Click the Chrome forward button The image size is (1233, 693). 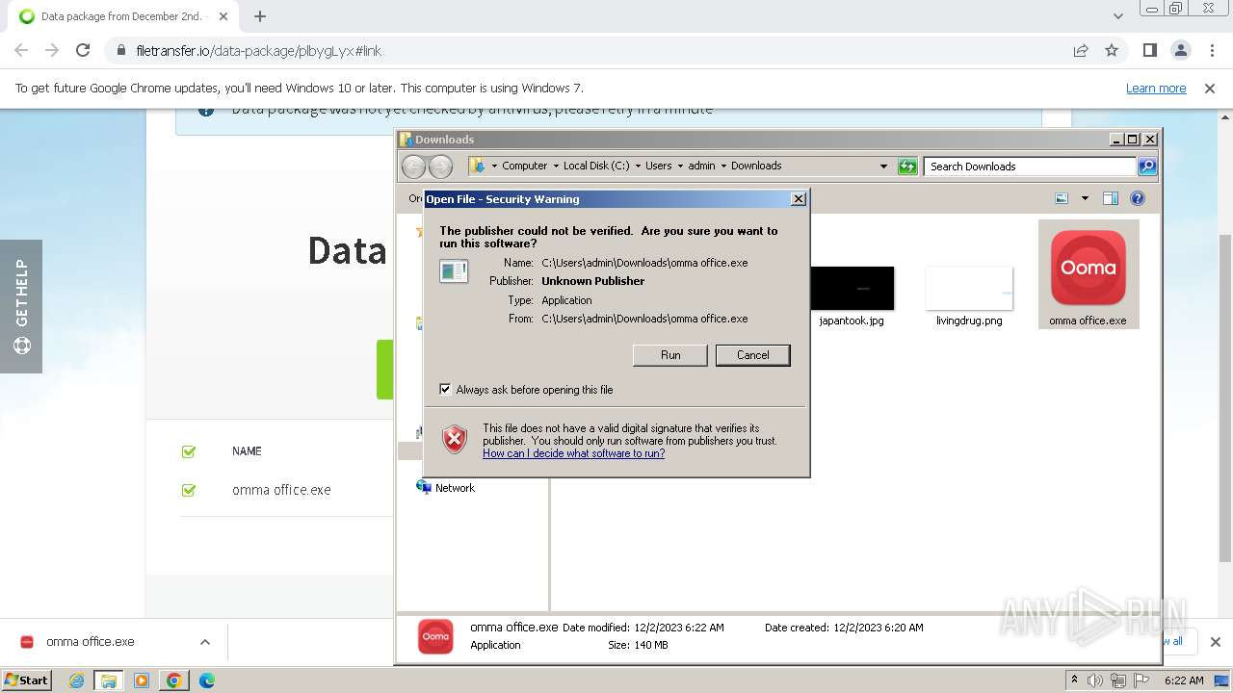52,50
